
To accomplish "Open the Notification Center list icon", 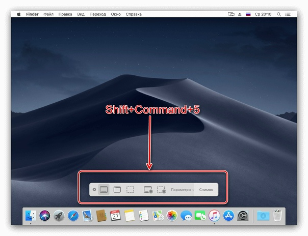I will [288, 14].
